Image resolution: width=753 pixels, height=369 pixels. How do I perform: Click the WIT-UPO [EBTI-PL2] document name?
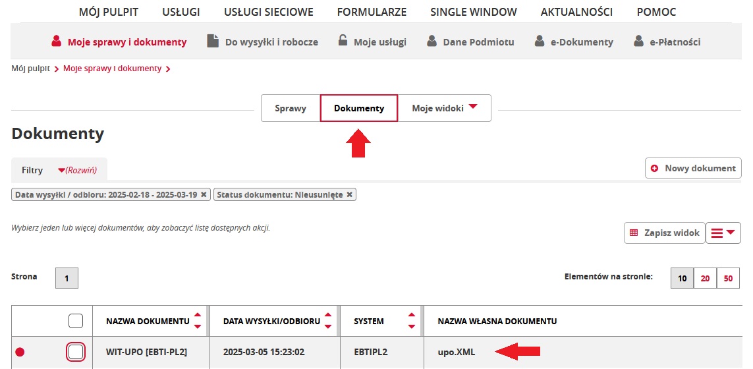[146, 352]
